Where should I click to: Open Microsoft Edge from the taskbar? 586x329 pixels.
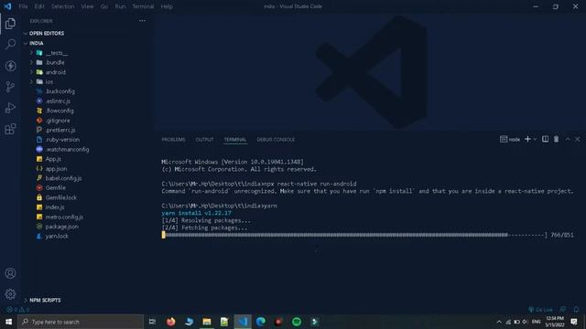260,322
